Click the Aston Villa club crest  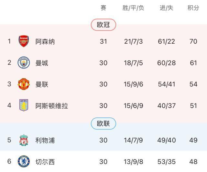(x=24, y=106)
